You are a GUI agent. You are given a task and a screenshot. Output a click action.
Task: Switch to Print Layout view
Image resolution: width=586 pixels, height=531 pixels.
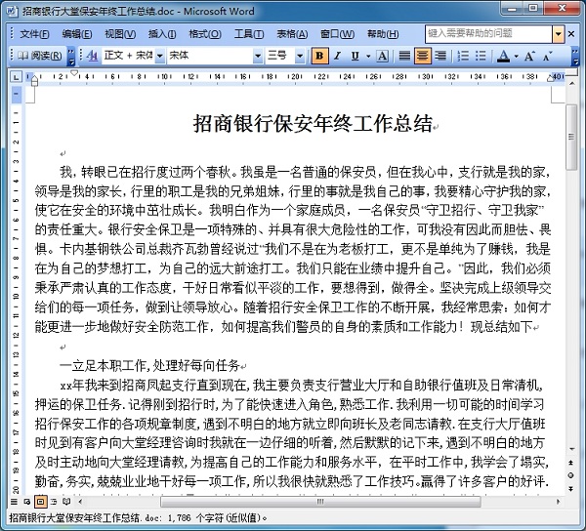pos(40,502)
